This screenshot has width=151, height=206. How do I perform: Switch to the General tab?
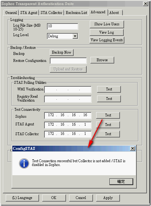coord(11,13)
